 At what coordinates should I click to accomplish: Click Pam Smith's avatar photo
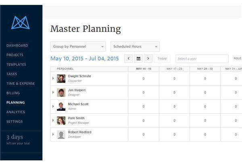tap(61, 120)
